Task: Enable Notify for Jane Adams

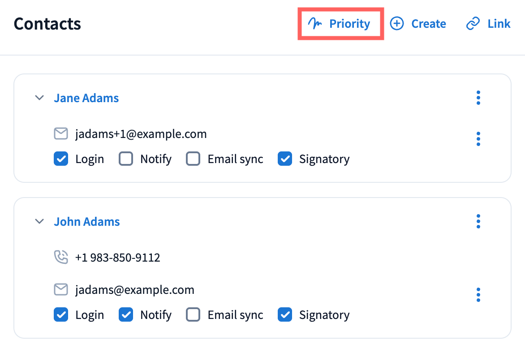Action: click(126, 159)
